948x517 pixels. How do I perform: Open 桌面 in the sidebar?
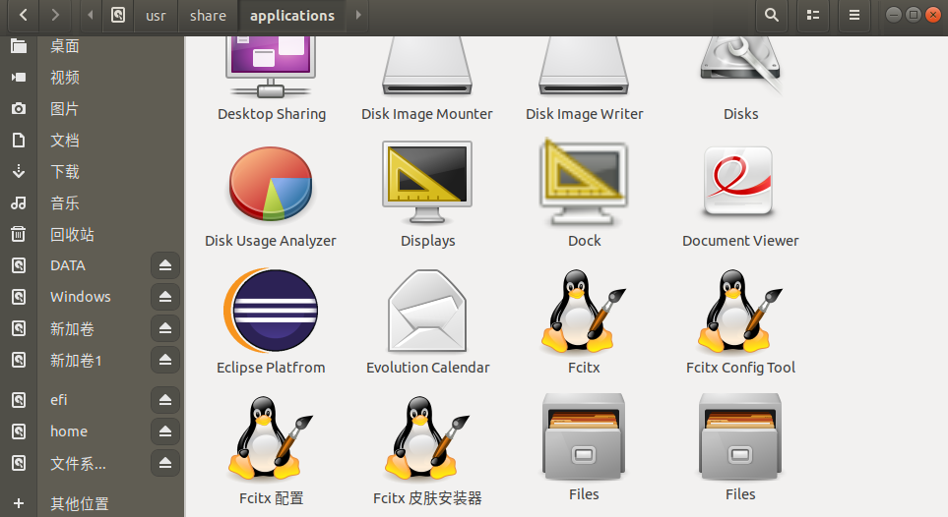pos(65,46)
